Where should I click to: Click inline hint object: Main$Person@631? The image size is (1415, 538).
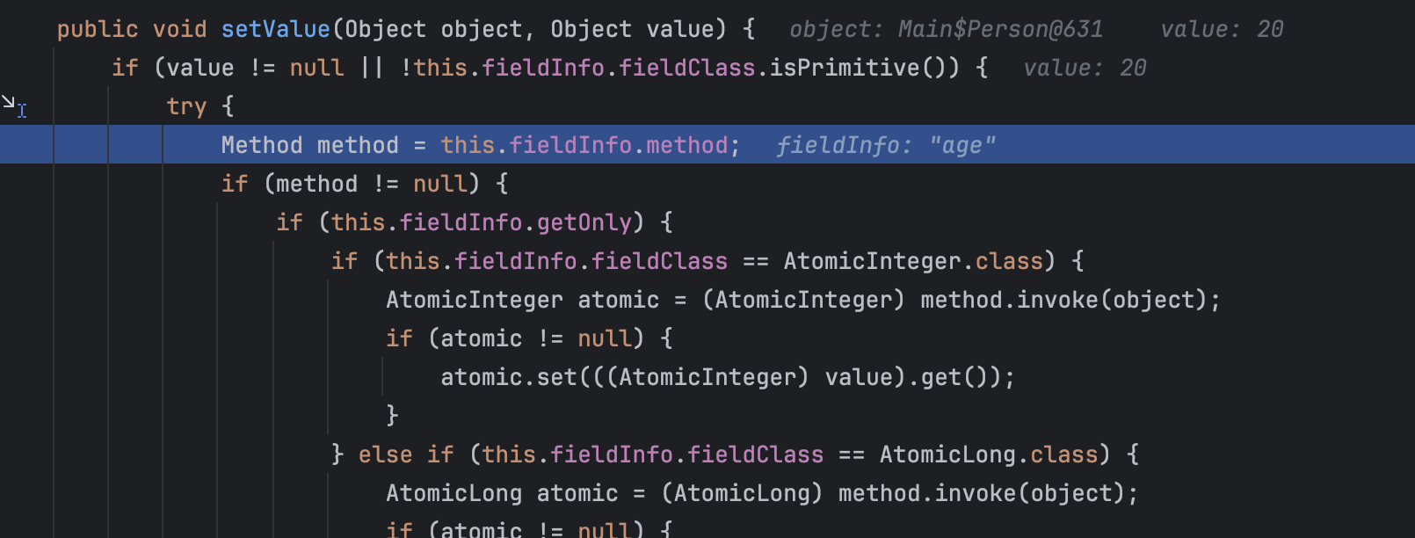[x=946, y=30]
